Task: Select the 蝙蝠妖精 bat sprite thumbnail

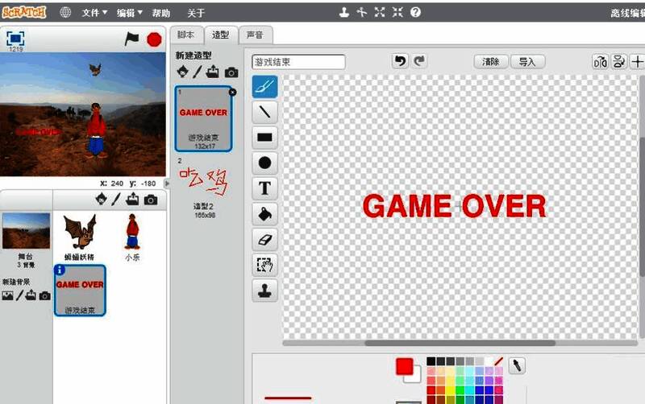Action: (x=79, y=236)
